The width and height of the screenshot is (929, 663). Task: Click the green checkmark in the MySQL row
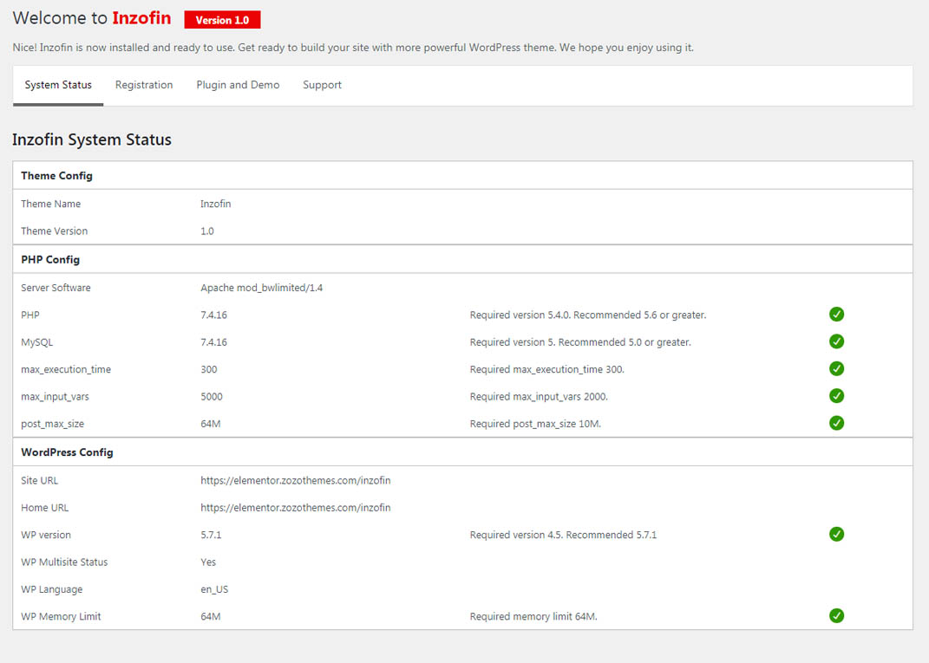836,341
